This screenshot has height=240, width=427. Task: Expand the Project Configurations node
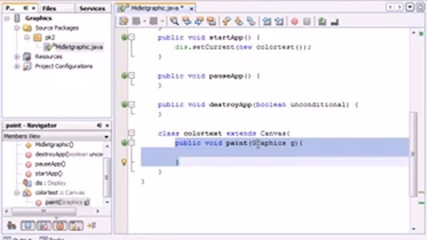click(x=17, y=66)
